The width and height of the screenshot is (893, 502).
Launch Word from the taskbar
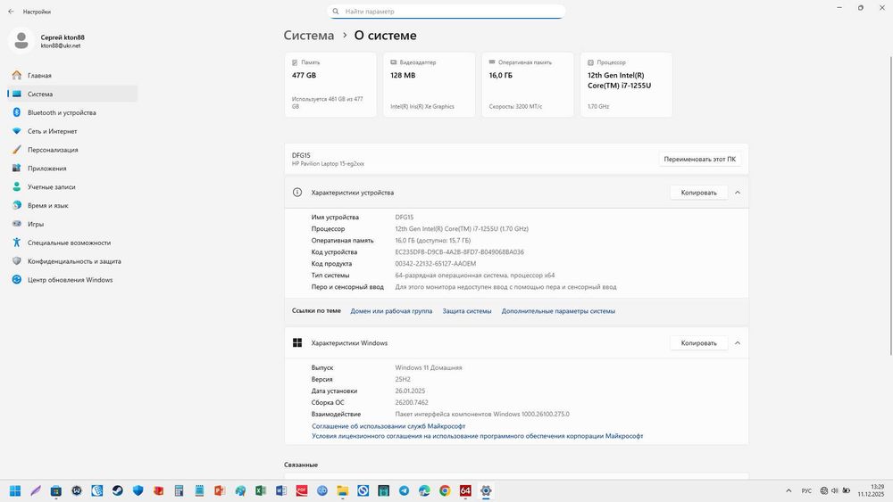point(281,490)
